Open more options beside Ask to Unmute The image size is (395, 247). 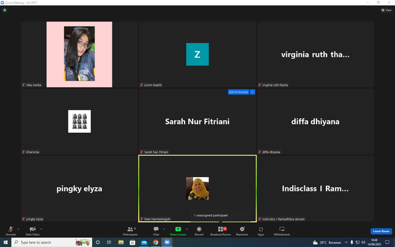(x=252, y=92)
